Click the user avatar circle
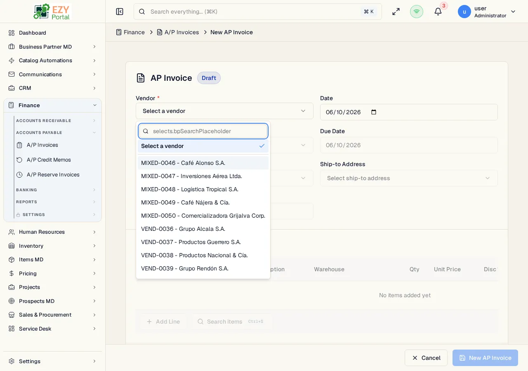The image size is (528, 371). pyautogui.click(x=464, y=12)
